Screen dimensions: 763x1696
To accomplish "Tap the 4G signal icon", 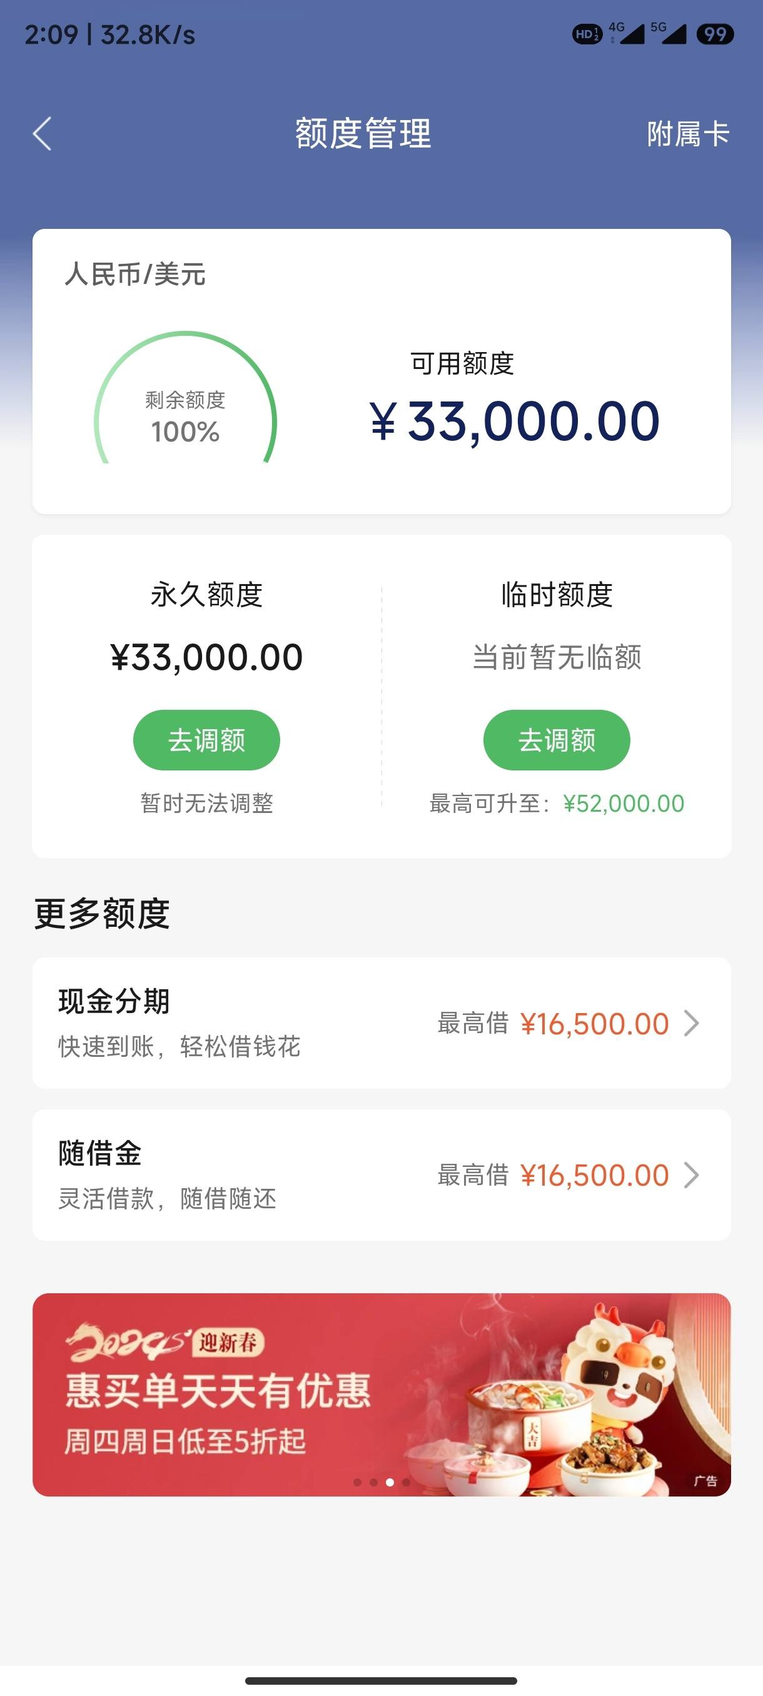I will pos(626,33).
